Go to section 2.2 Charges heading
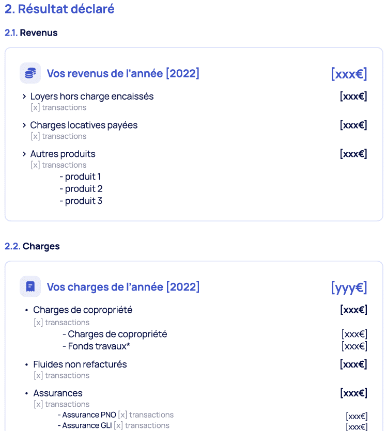This screenshot has height=431, width=386. [32, 246]
